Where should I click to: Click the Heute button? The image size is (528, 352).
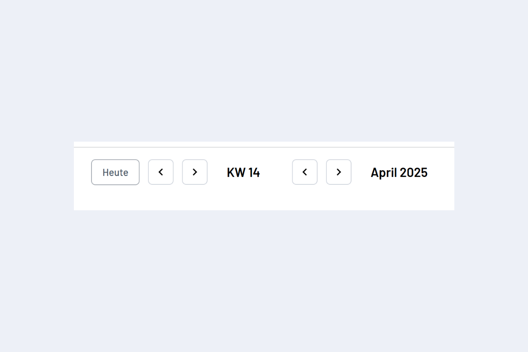tap(115, 172)
